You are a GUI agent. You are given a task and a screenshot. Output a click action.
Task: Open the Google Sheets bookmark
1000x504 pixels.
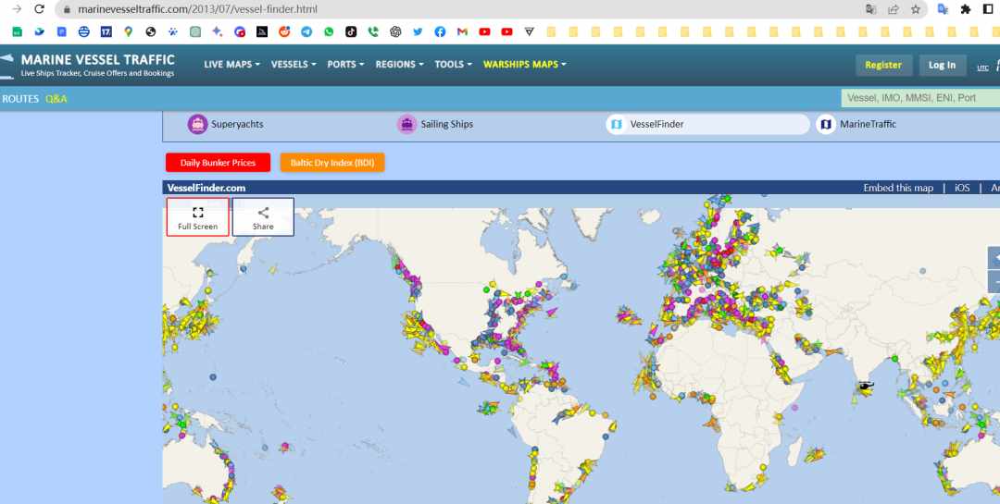18,31
